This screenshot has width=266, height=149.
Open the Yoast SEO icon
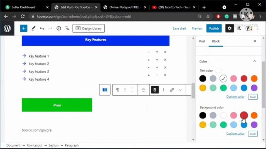(249, 29)
